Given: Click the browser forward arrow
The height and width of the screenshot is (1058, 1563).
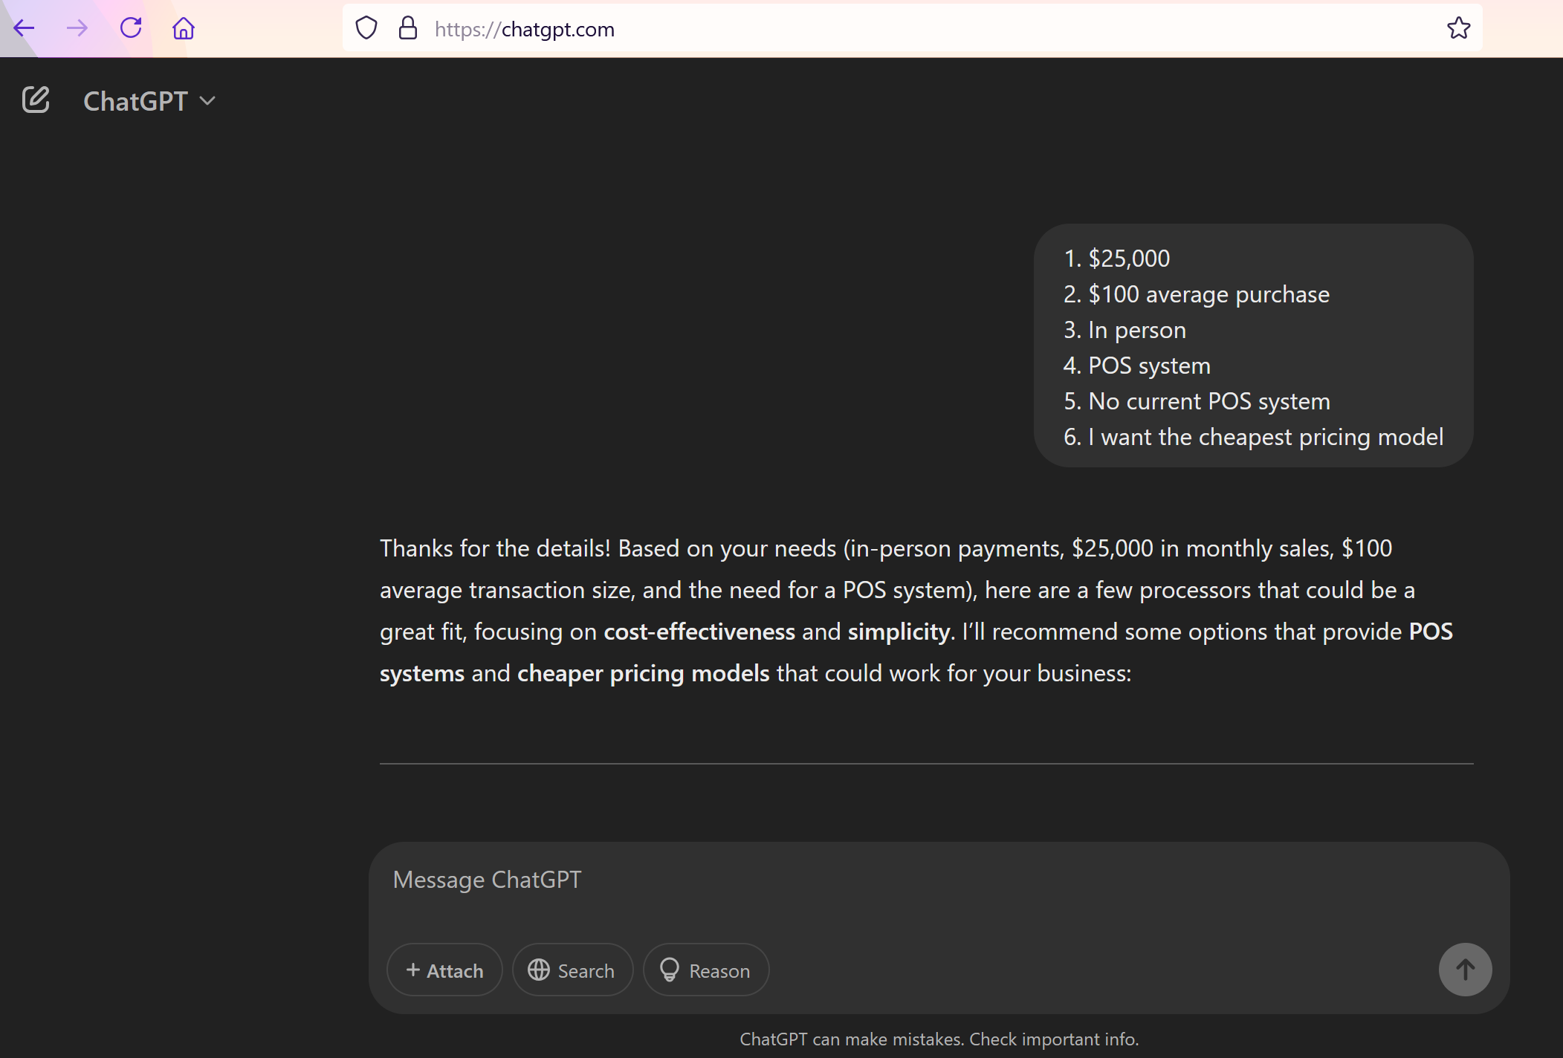Looking at the screenshot, I should [77, 28].
